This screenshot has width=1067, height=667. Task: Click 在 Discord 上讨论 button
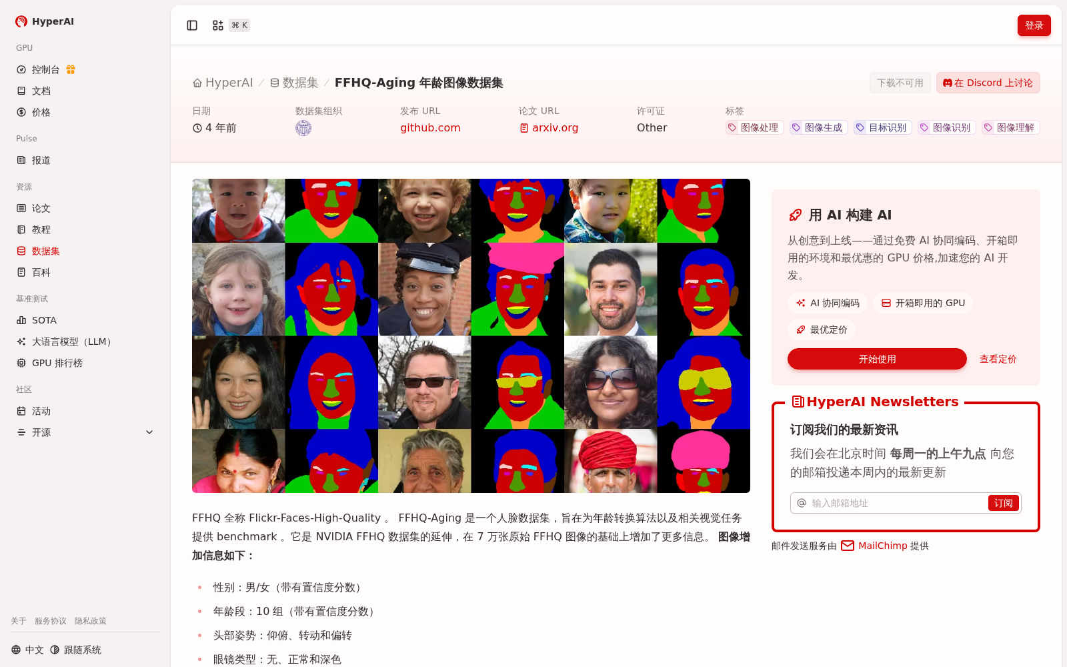[x=988, y=83]
